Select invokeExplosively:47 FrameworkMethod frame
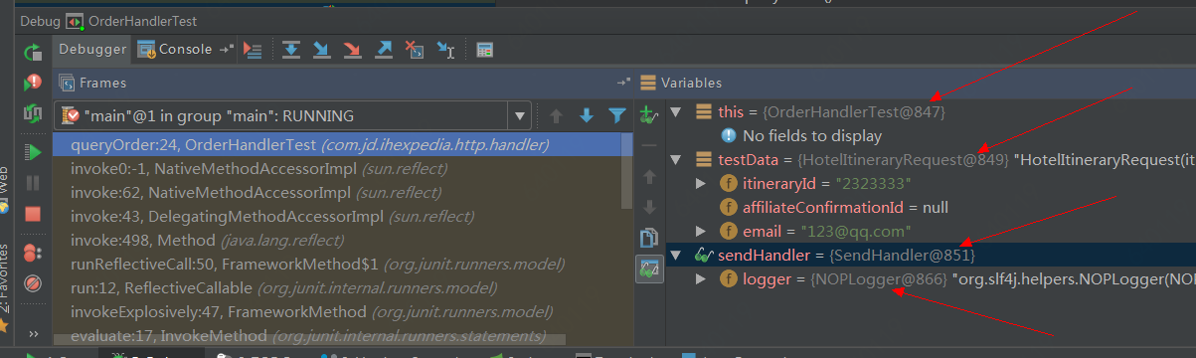1196x358 pixels. (x=336, y=311)
